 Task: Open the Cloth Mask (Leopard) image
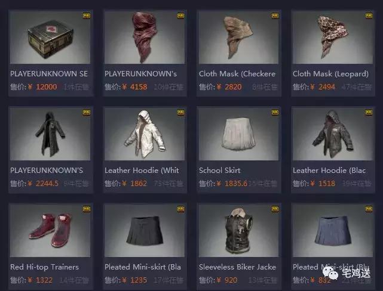click(x=333, y=38)
